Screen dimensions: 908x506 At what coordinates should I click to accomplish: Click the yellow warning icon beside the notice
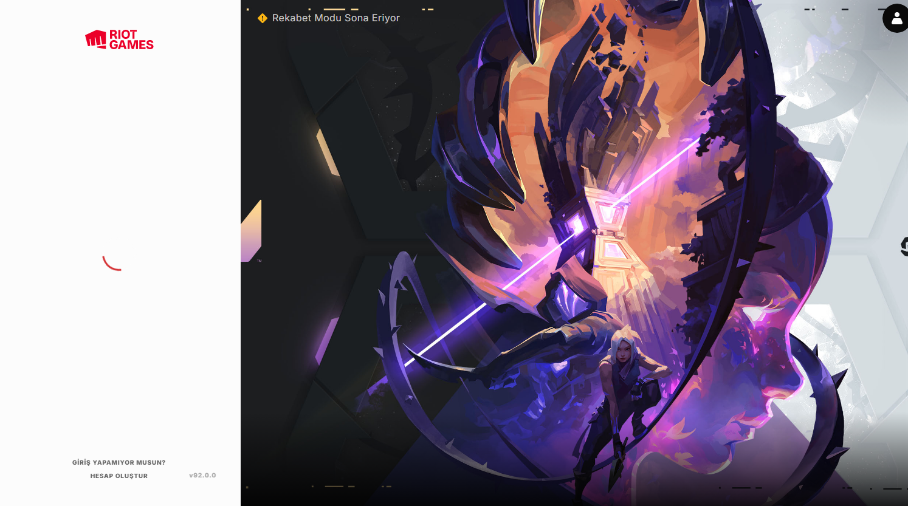(263, 18)
